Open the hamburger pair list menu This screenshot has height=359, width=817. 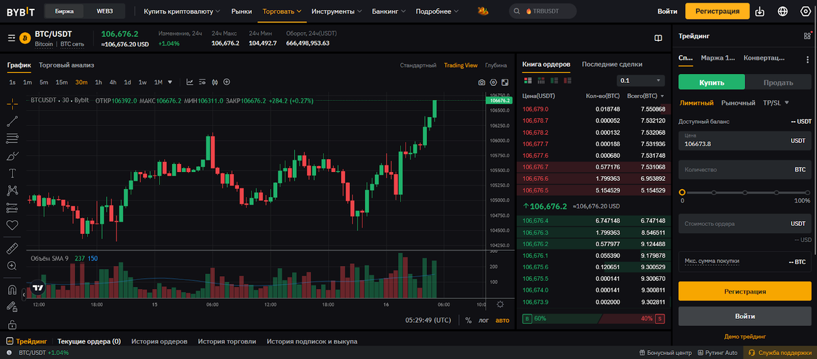[11, 38]
